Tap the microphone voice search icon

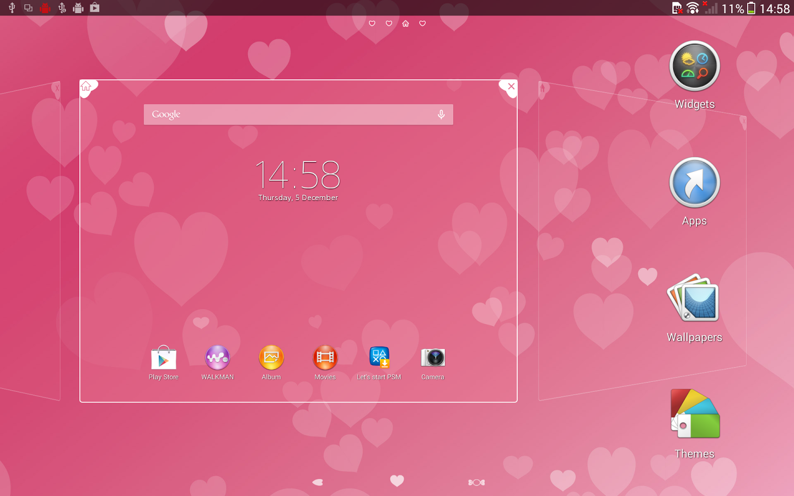pyautogui.click(x=441, y=115)
